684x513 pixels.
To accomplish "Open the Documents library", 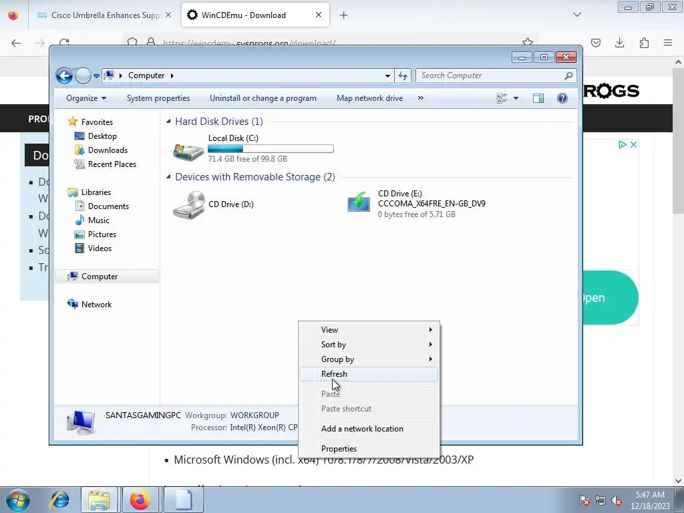I will pyautogui.click(x=108, y=206).
